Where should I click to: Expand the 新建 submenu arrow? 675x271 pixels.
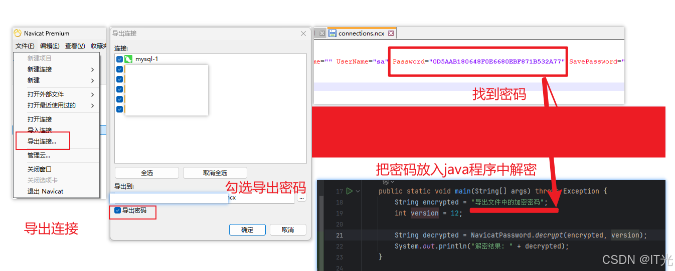(93, 80)
